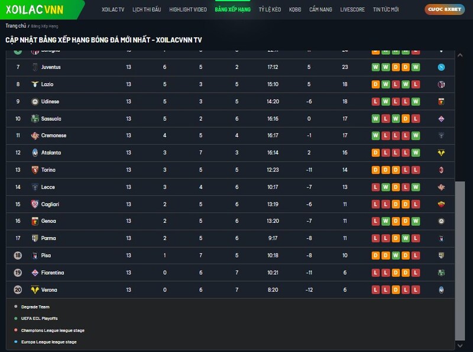Click the Juventus team crest icon
Image resolution: width=473 pixels, height=352 pixels.
pos(35,67)
